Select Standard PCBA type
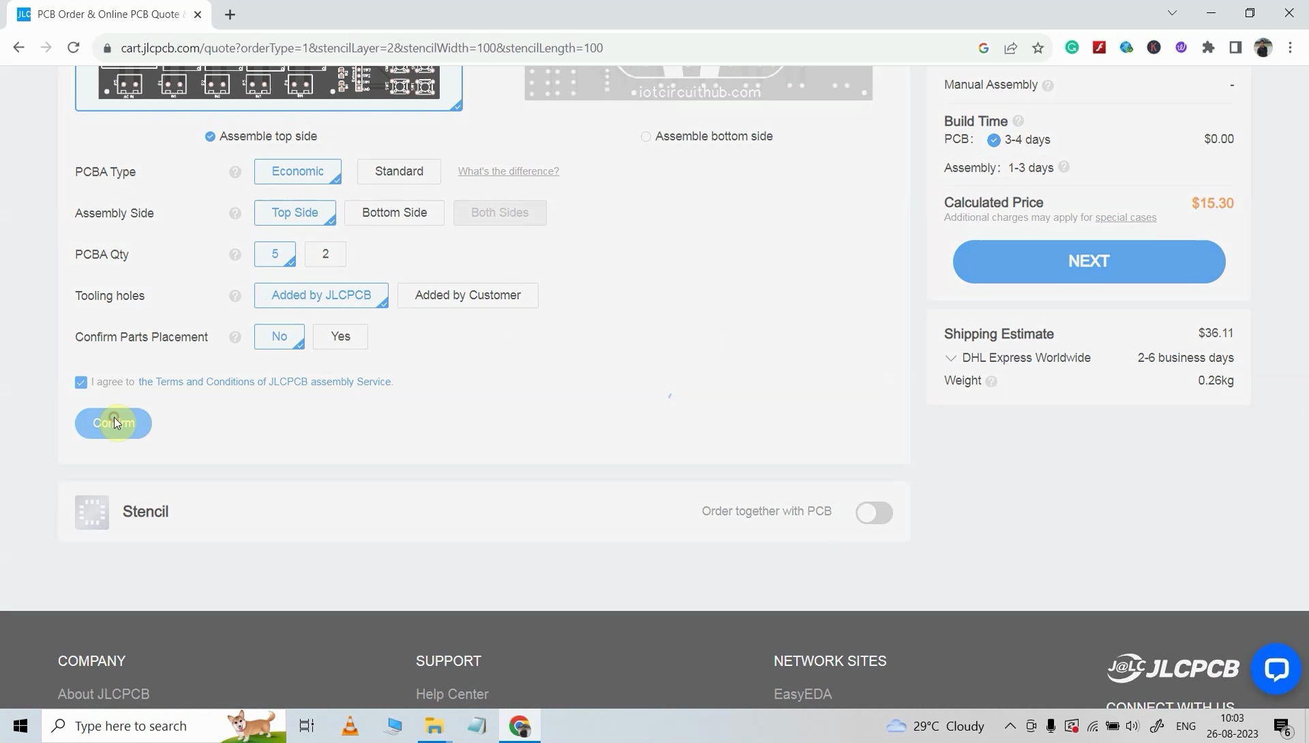 pos(399,171)
